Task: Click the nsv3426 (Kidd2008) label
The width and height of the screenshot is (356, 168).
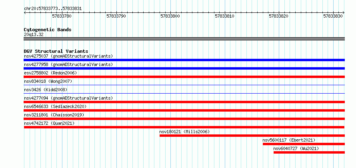Action: pos(46,90)
